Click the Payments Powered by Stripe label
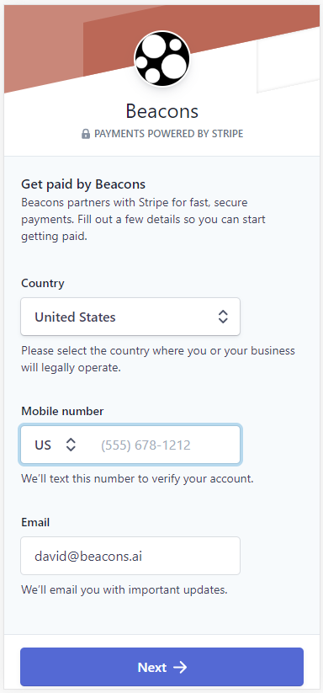323x693 pixels. pos(168,134)
